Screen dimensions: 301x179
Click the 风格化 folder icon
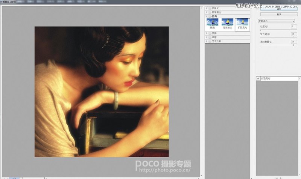click(x=210, y=8)
